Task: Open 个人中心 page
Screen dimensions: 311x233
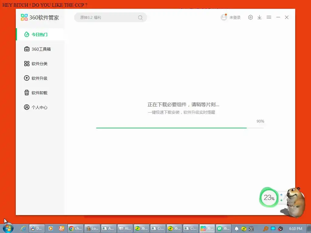Action: tap(40, 107)
